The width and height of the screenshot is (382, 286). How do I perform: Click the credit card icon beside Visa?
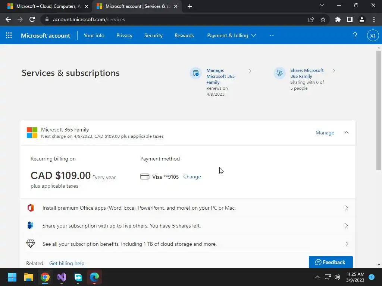pyautogui.click(x=145, y=177)
